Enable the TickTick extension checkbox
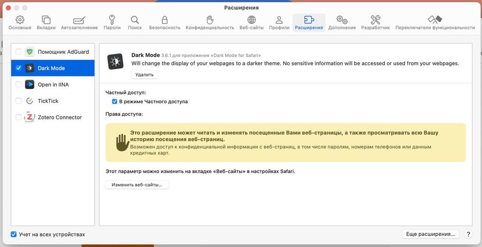The height and width of the screenshot is (247, 482). point(18,101)
